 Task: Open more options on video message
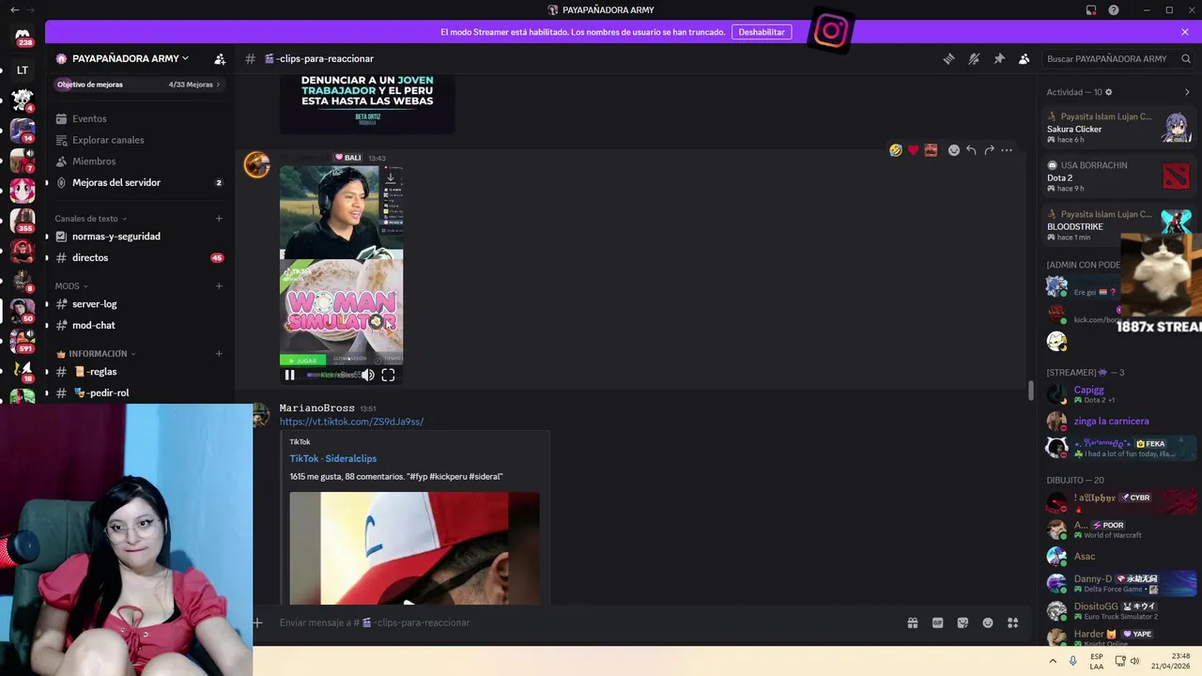[x=1007, y=150]
